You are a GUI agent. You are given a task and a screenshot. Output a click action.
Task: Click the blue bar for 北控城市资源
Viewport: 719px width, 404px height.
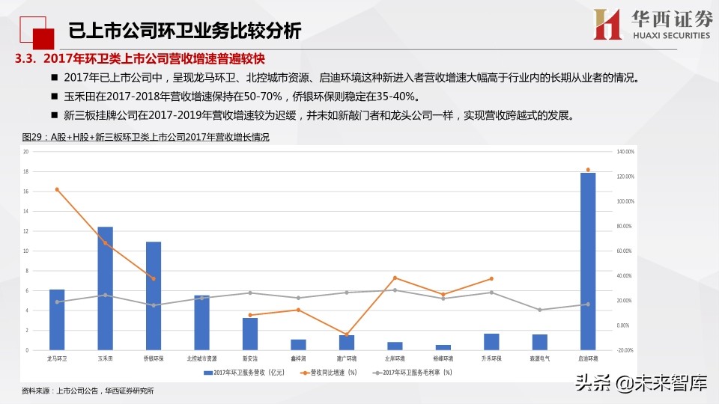(201, 323)
